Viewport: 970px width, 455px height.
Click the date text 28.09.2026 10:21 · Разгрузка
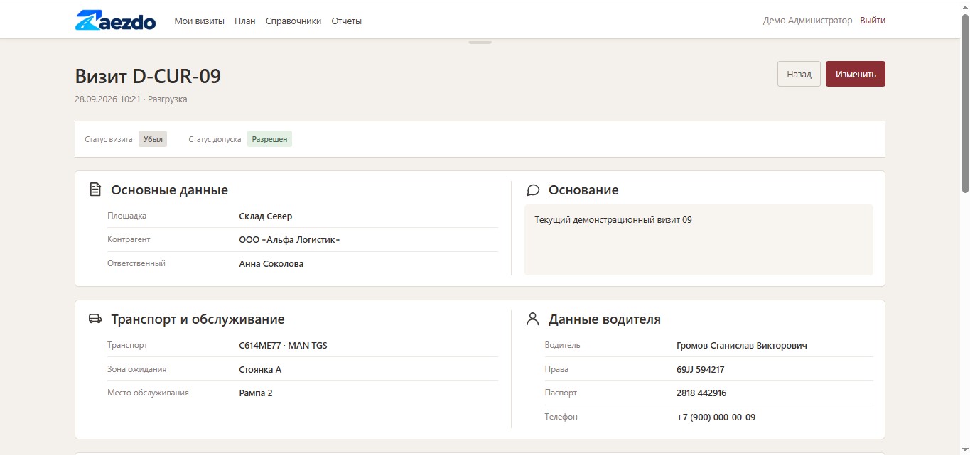coord(131,99)
